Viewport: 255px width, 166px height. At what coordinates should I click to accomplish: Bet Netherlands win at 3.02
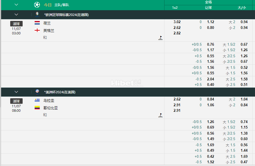click(x=177, y=22)
